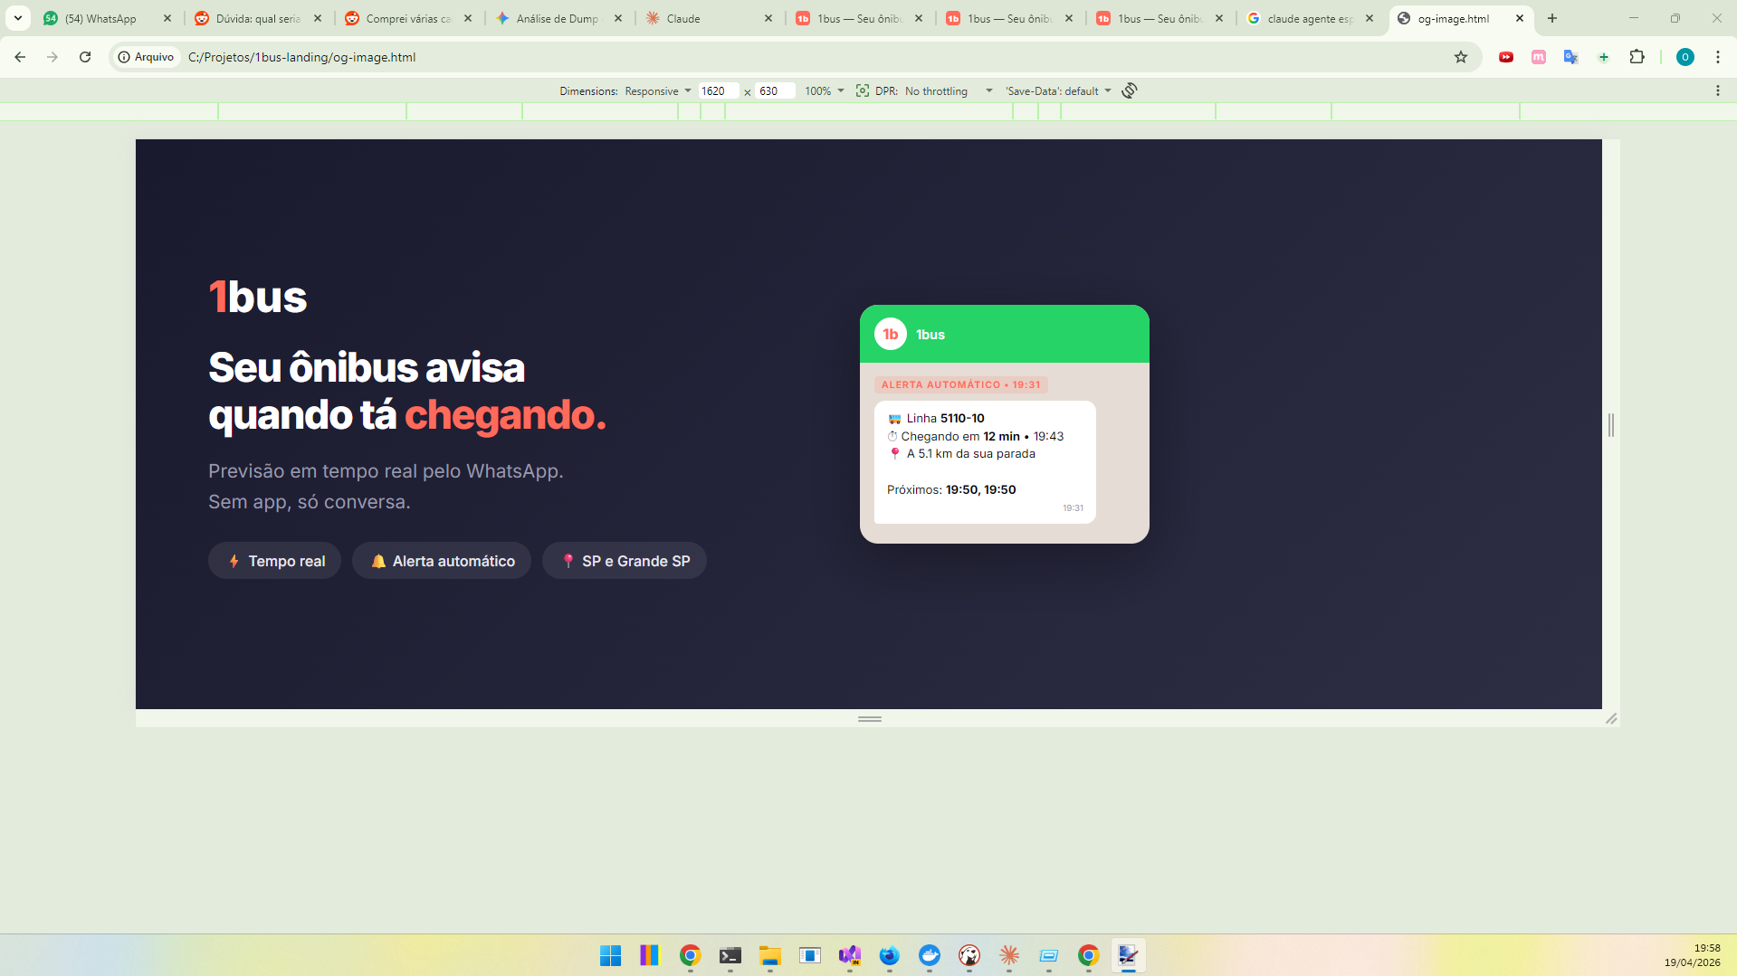Toggle the capture screenshot frame icon
1737x976 pixels.
point(862,90)
